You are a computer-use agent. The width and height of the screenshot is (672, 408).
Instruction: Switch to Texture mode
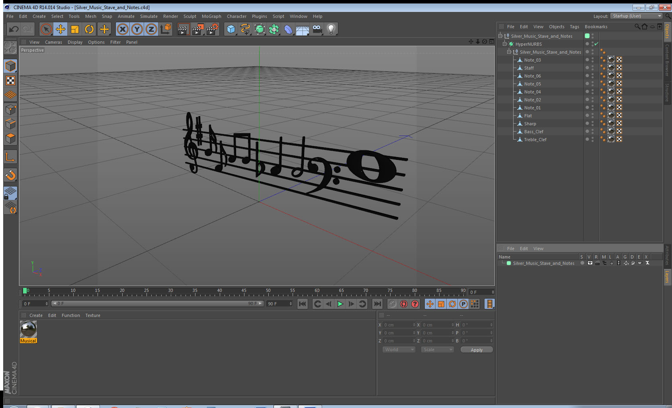10,81
